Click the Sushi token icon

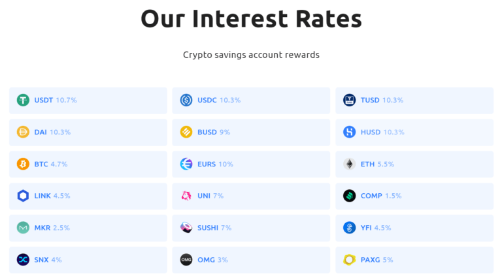186,228
